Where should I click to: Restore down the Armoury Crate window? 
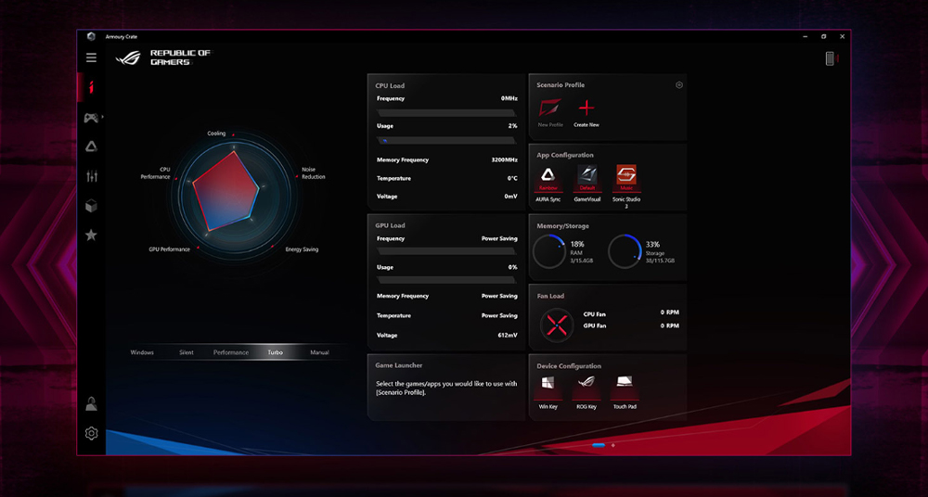823,37
